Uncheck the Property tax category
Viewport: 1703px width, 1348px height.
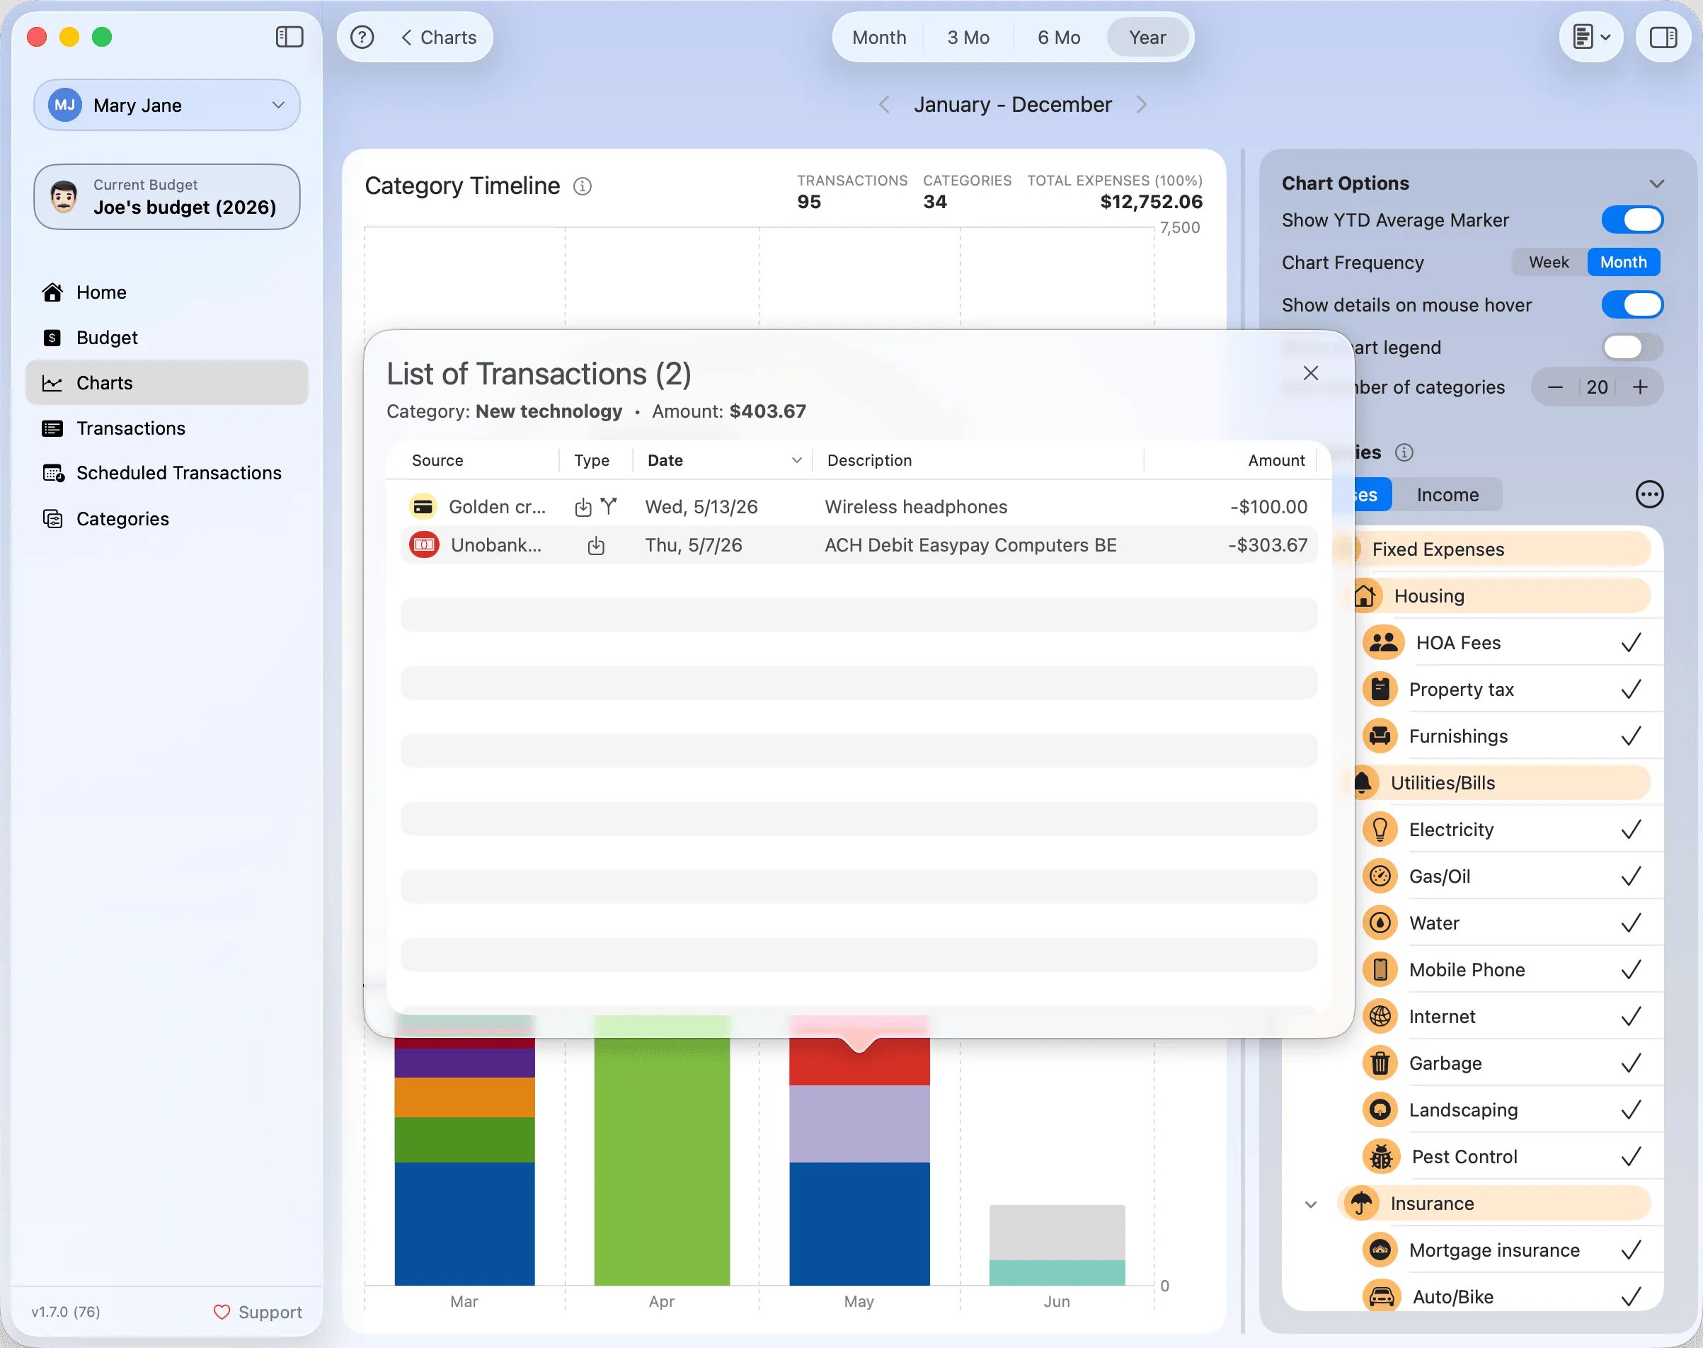(x=1630, y=689)
